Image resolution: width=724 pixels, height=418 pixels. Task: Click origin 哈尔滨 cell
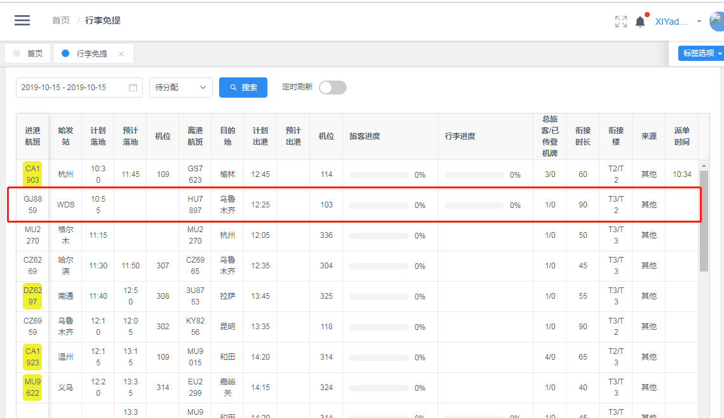pyautogui.click(x=65, y=266)
